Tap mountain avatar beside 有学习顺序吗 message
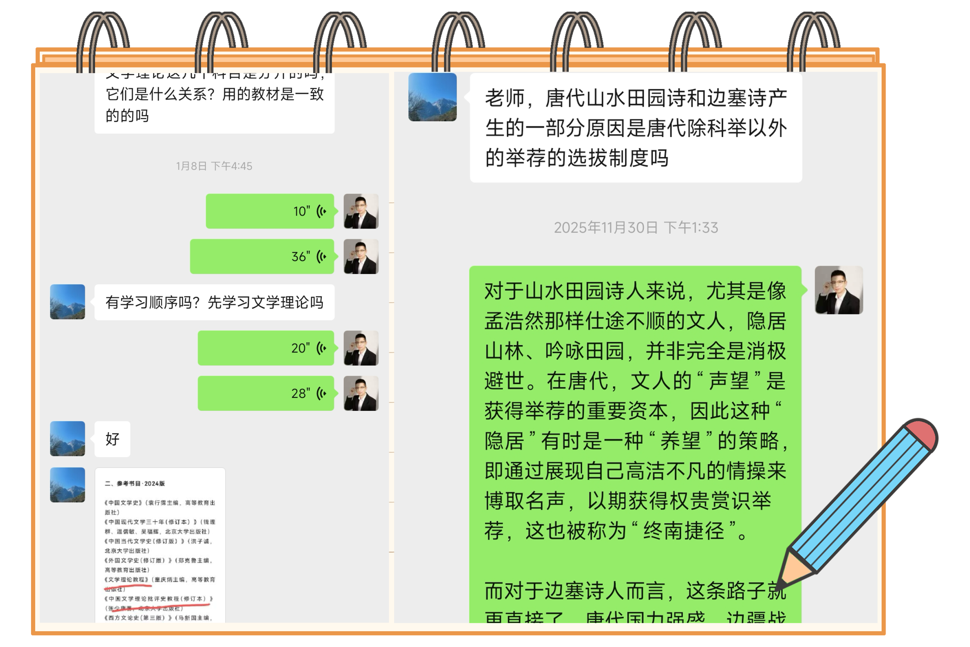This screenshot has height=647, width=970. pyautogui.click(x=68, y=302)
